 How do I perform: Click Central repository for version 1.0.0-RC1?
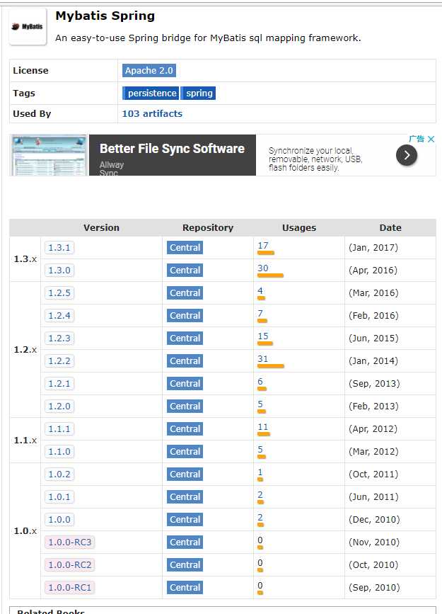(185, 588)
